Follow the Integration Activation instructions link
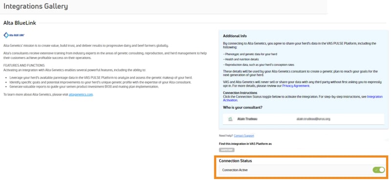 (x=303, y=98)
